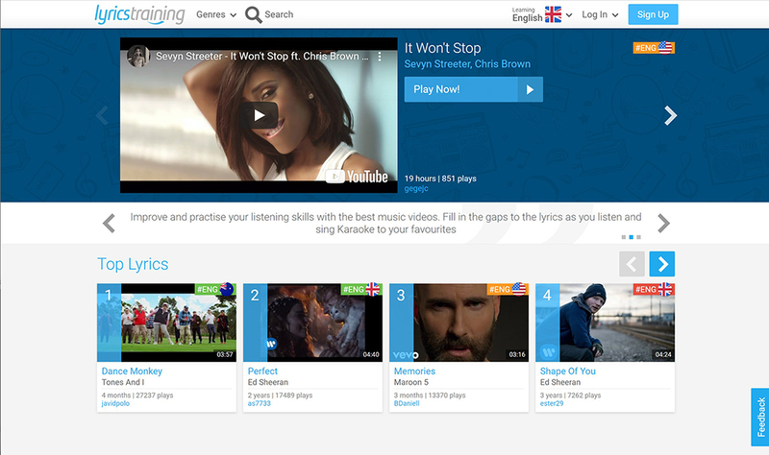
Task: Click the 04:24 duration on Shape Of You
Action: point(663,354)
